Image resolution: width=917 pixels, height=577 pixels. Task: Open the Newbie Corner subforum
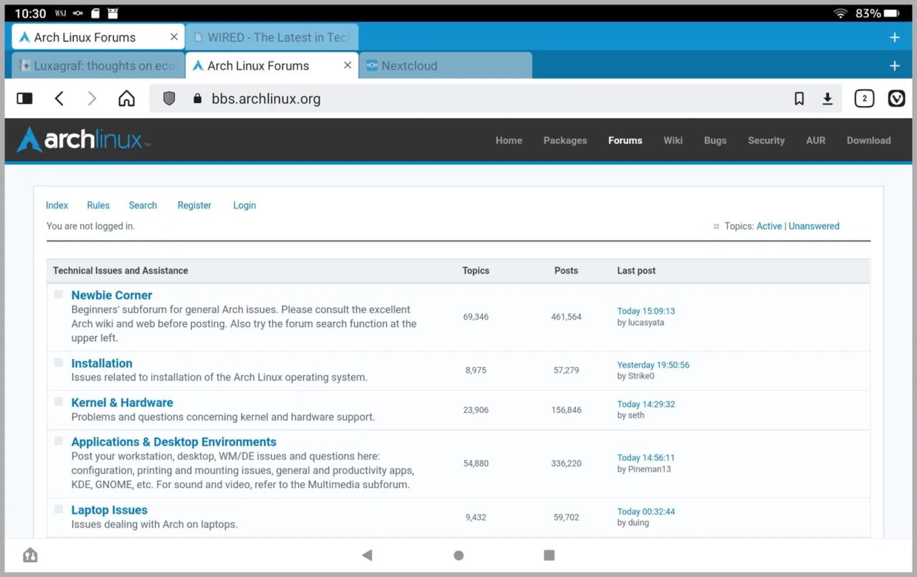point(112,295)
